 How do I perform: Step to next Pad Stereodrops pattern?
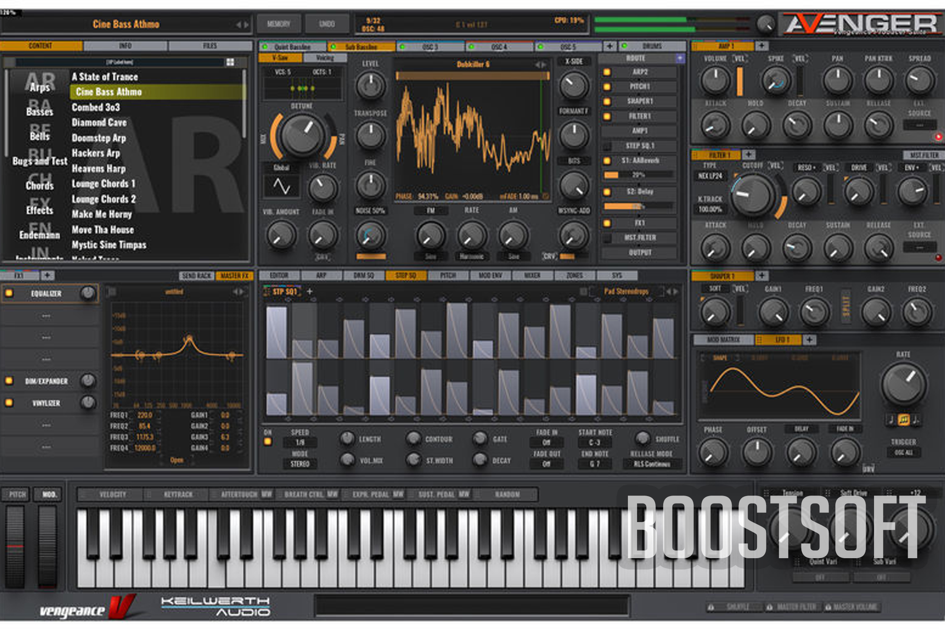pos(676,291)
